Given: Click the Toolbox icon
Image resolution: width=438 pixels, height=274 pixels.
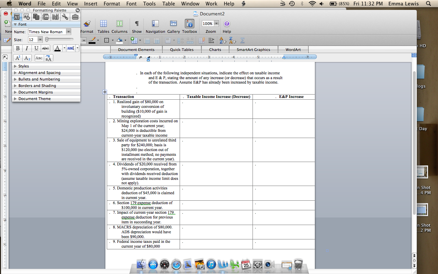Looking at the screenshot, I should [189, 24].
